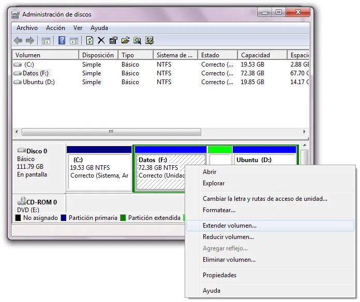Click horizontal scrollbar right arrow
Viewport: 360px width, 302px height.
coord(305,132)
